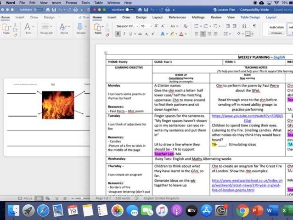Toggle Underline formatting button
This screenshot has width=293, height=220.
130,34
